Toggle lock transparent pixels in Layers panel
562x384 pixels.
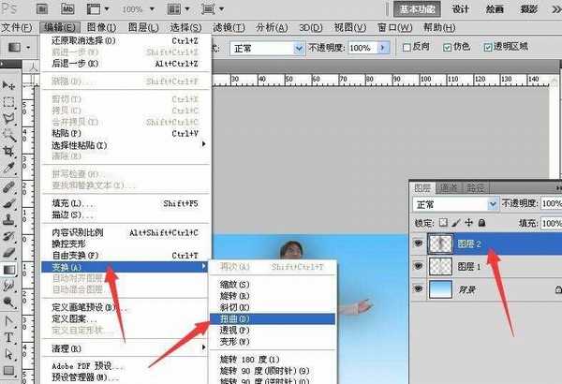click(443, 223)
